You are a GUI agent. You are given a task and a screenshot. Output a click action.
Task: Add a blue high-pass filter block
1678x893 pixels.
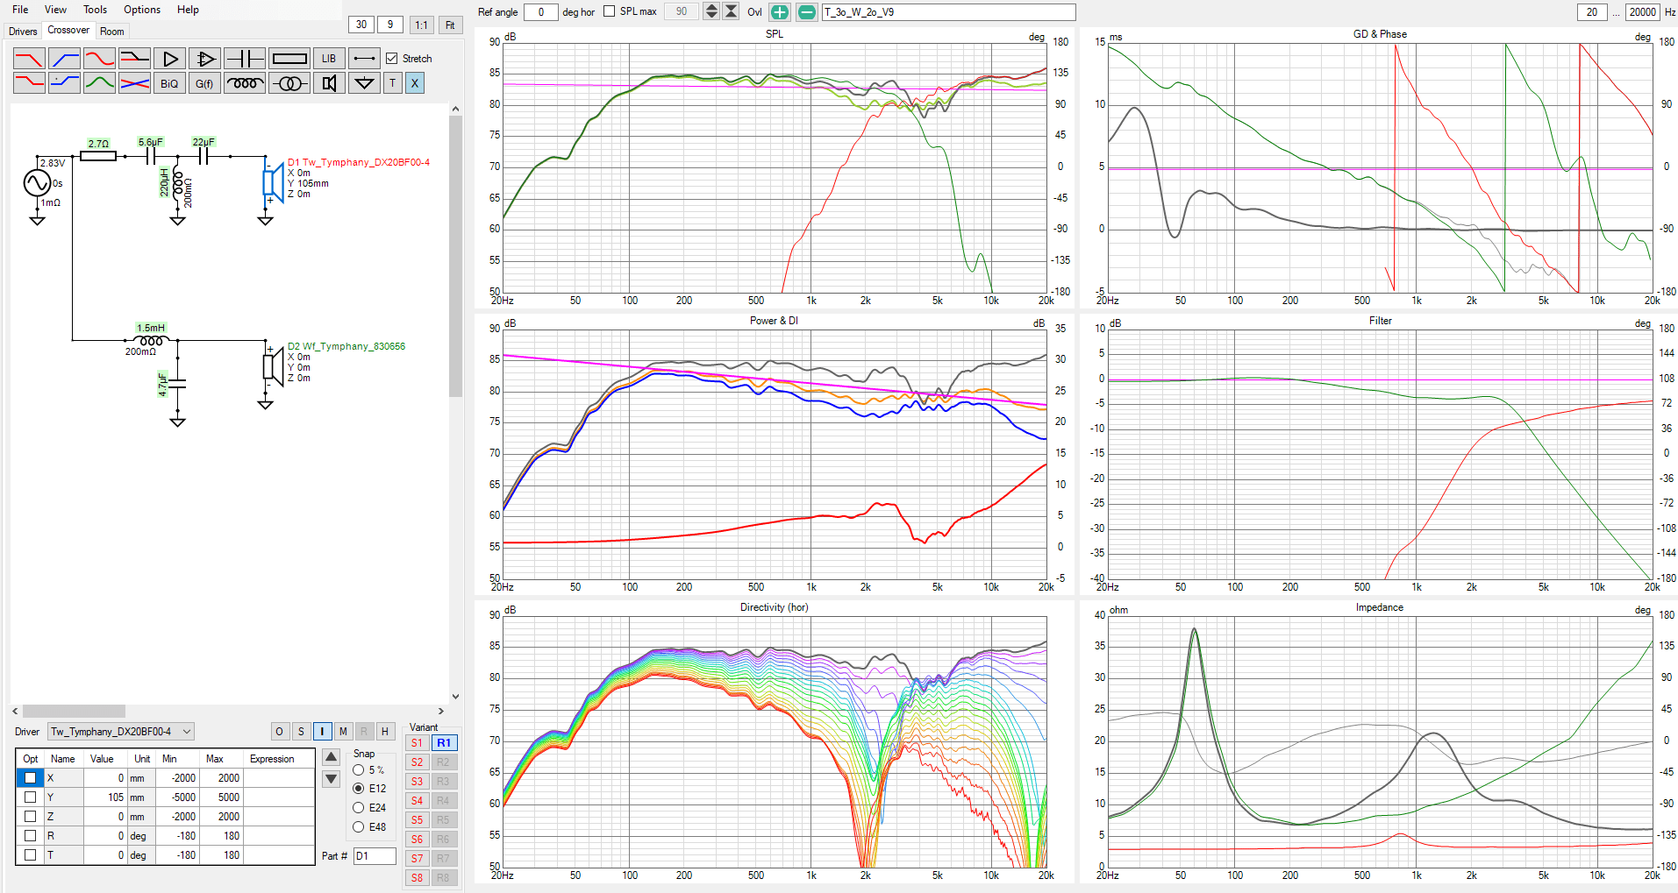click(64, 59)
